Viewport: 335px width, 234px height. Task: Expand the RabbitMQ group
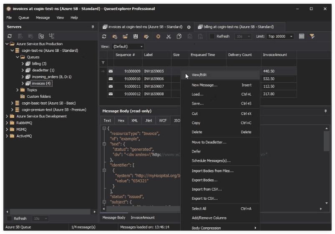coord(7,123)
